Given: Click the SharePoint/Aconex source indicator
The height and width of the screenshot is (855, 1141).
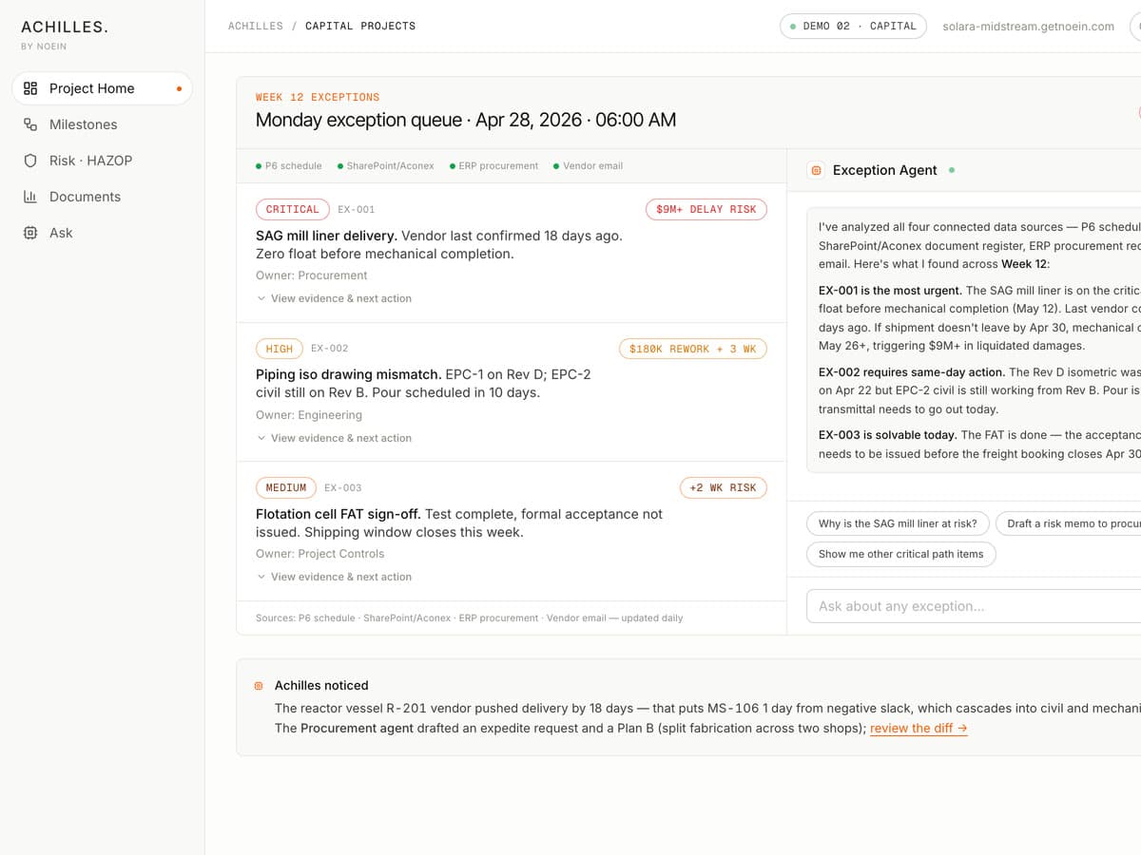Looking at the screenshot, I should (386, 166).
